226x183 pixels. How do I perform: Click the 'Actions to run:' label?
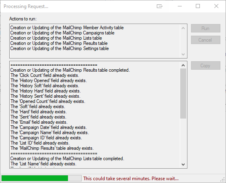23,19
